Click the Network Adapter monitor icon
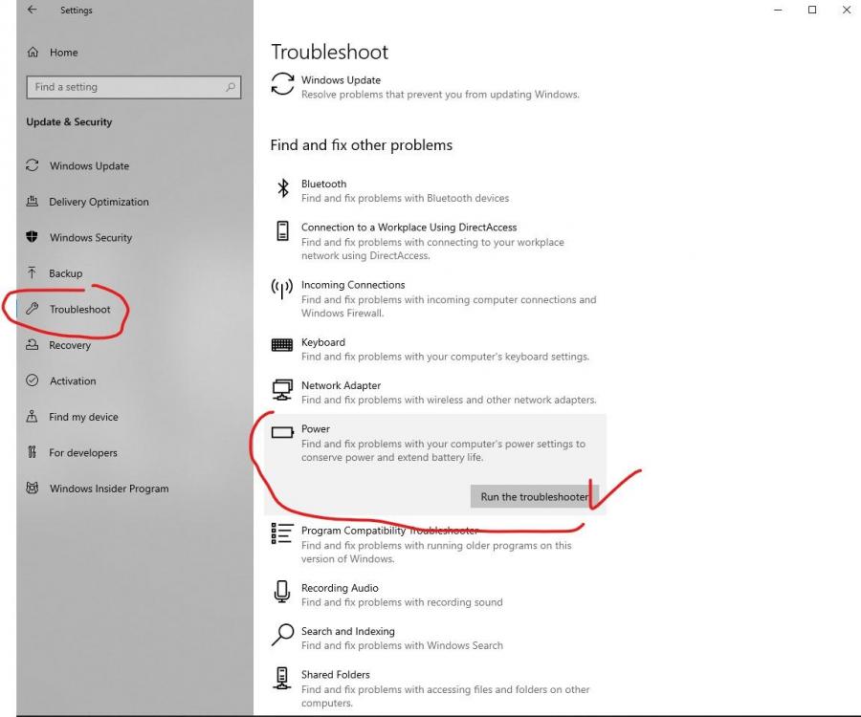 point(282,389)
